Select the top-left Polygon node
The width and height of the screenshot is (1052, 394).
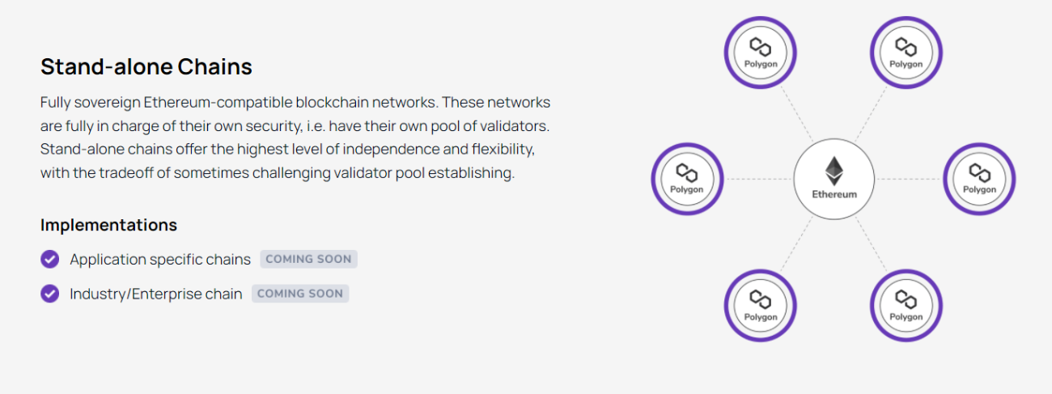point(760,53)
